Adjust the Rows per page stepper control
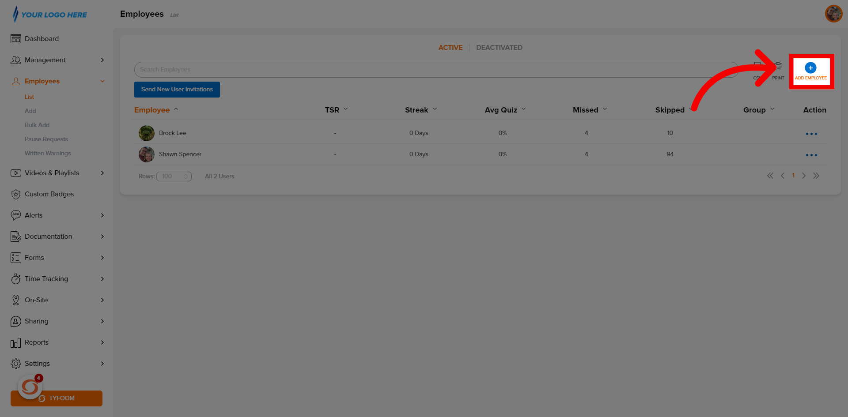 tap(186, 176)
